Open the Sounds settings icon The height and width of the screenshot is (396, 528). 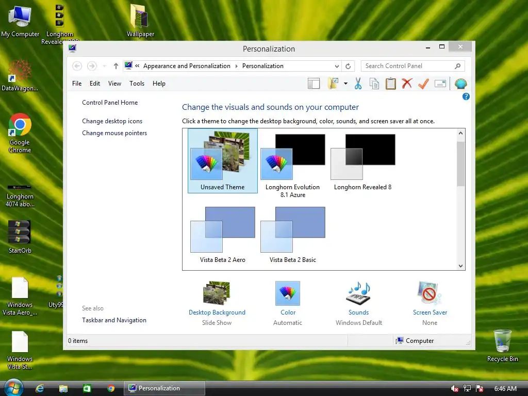(359, 293)
